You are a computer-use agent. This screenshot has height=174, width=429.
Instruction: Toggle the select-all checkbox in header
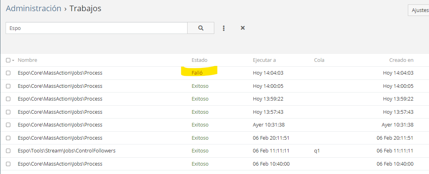pos(8,60)
